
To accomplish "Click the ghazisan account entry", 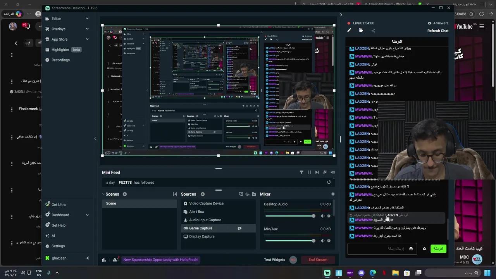I will [x=59, y=258].
